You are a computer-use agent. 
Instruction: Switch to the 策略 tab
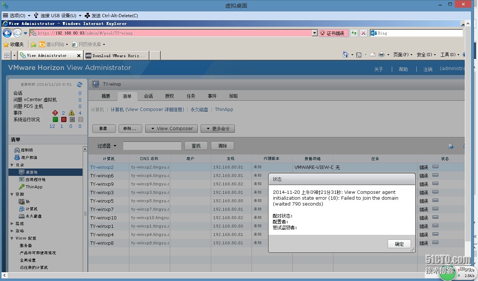click(x=233, y=96)
